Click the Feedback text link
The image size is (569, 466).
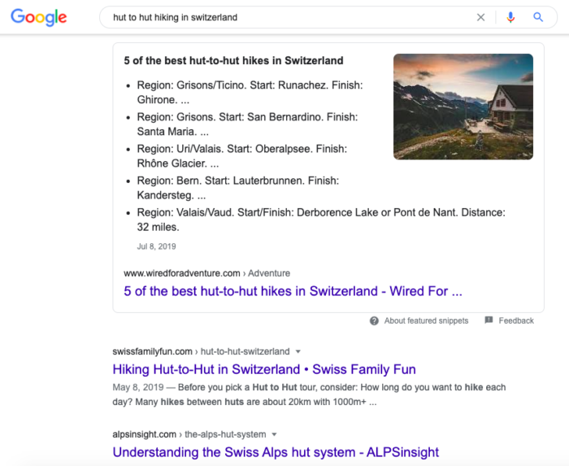(x=516, y=320)
